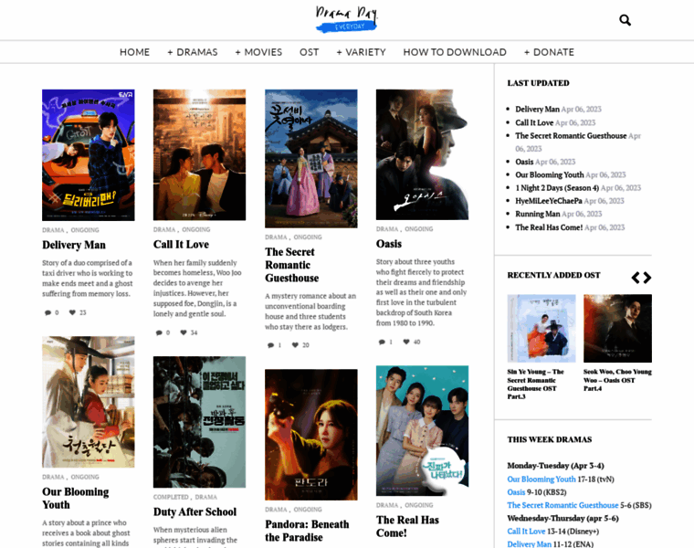
Task: Open Pandora: Beneath the Paradise title
Action: (x=307, y=531)
